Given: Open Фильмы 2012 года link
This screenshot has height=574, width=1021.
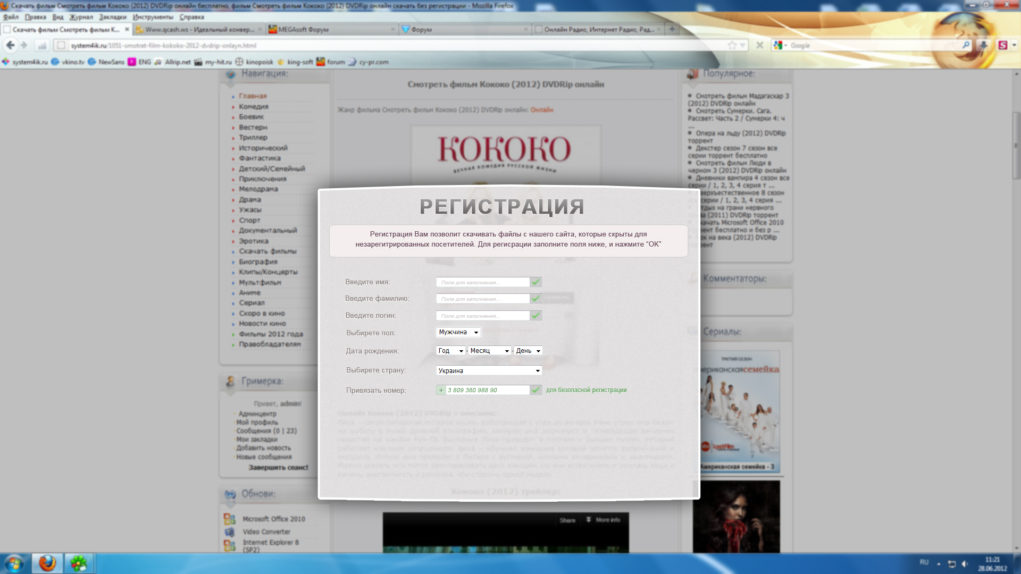Looking at the screenshot, I should (x=271, y=334).
